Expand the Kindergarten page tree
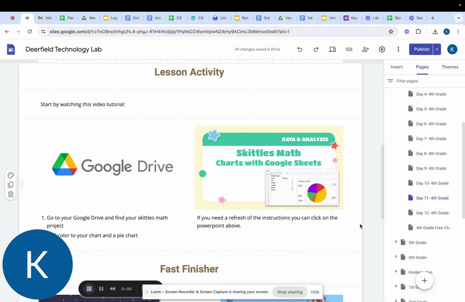465x302 pixels. 396,272
